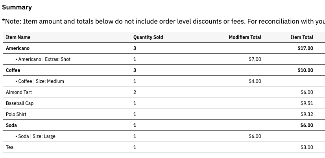Click the $9.32 Polo Shirt total
This screenshot has height=158, width=325.
click(307, 114)
